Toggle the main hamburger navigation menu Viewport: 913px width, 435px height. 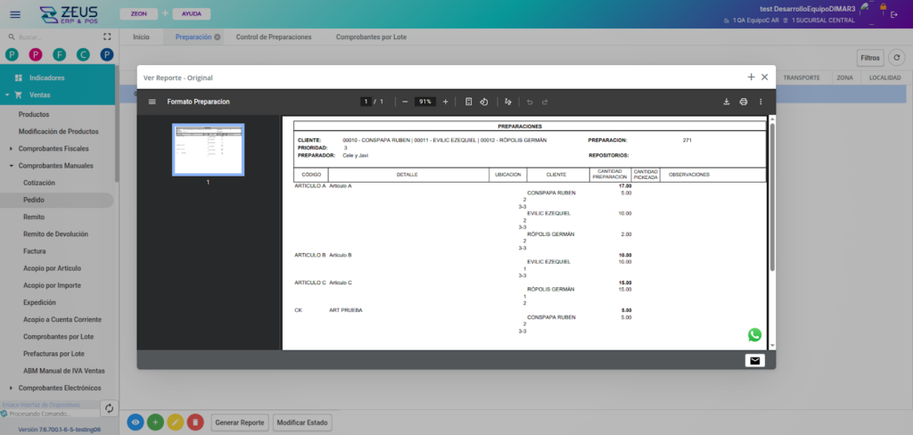click(14, 13)
